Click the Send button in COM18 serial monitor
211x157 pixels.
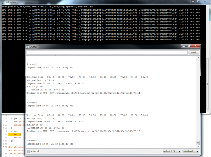pyautogui.click(x=194, y=53)
